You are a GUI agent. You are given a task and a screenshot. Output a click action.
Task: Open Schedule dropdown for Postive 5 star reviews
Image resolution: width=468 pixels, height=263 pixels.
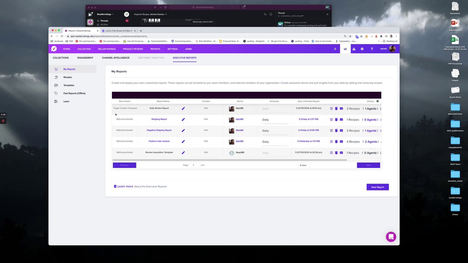pos(275,142)
